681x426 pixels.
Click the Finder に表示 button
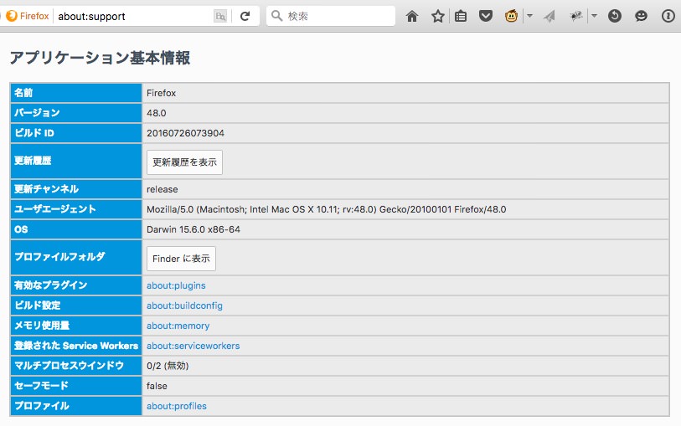pyautogui.click(x=181, y=259)
